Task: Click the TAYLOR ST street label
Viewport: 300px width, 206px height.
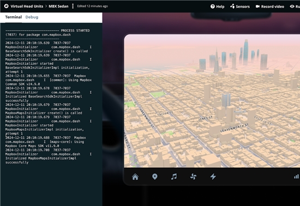Action: [165, 113]
